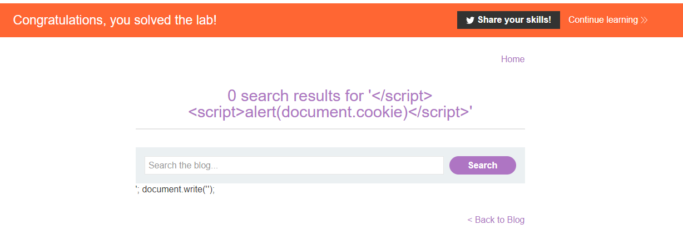Click the grey search form container
This screenshot has width=683, height=249.
330,165
